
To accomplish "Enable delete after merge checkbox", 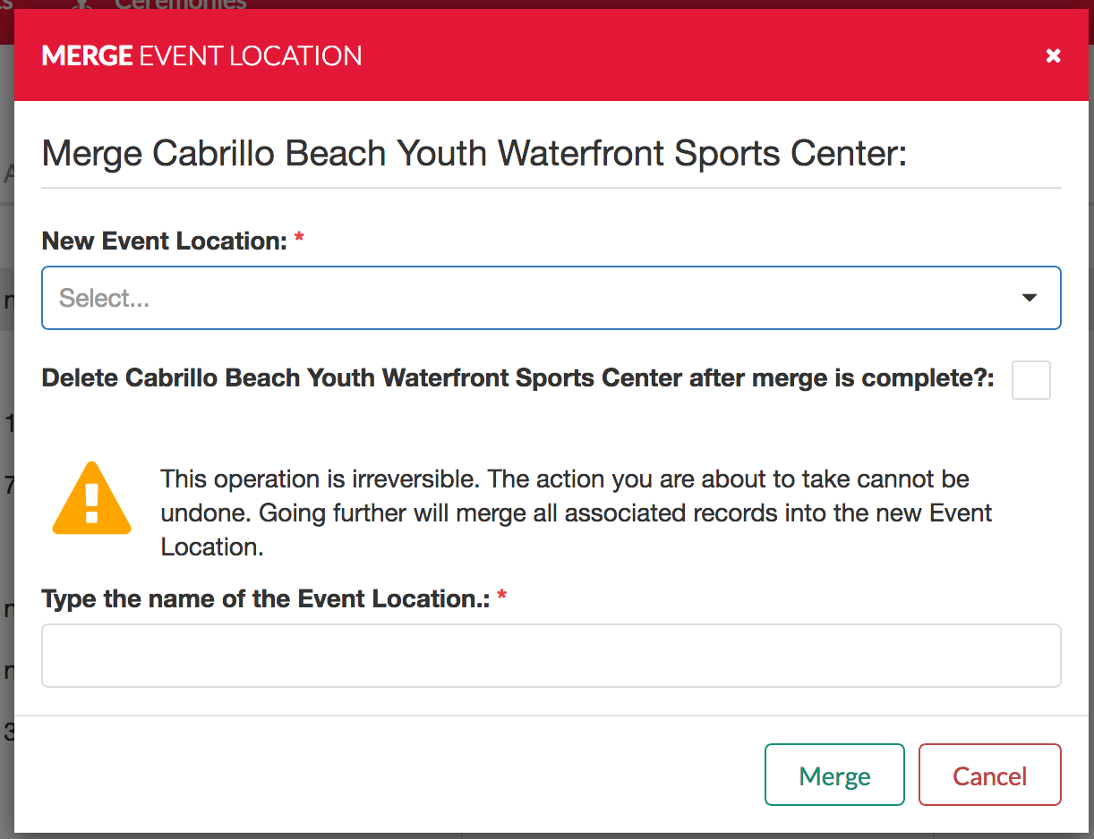I will (1030, 380).
